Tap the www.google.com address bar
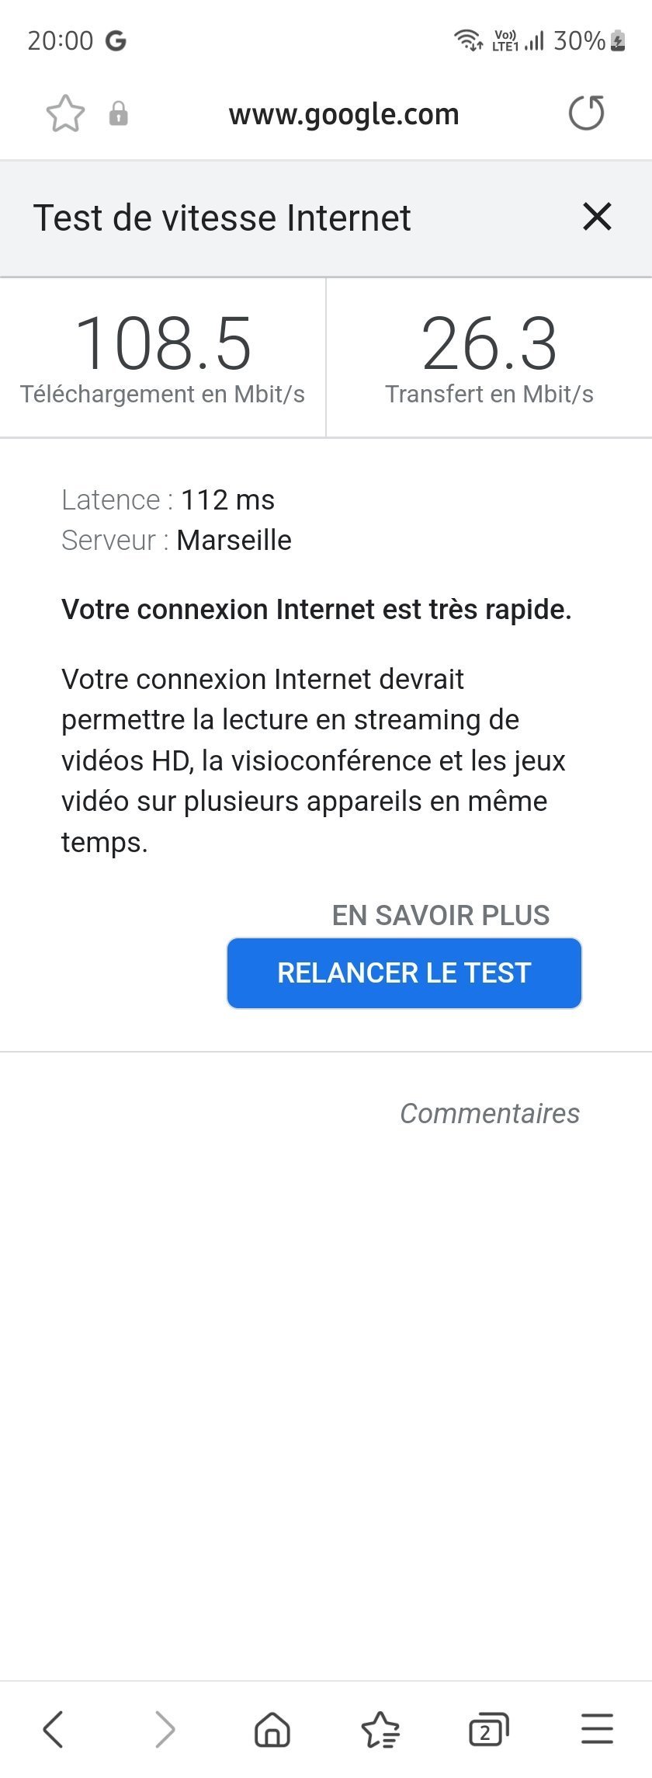The width and height of the screenshot is (652, 1778). click(x=344, y=114)
